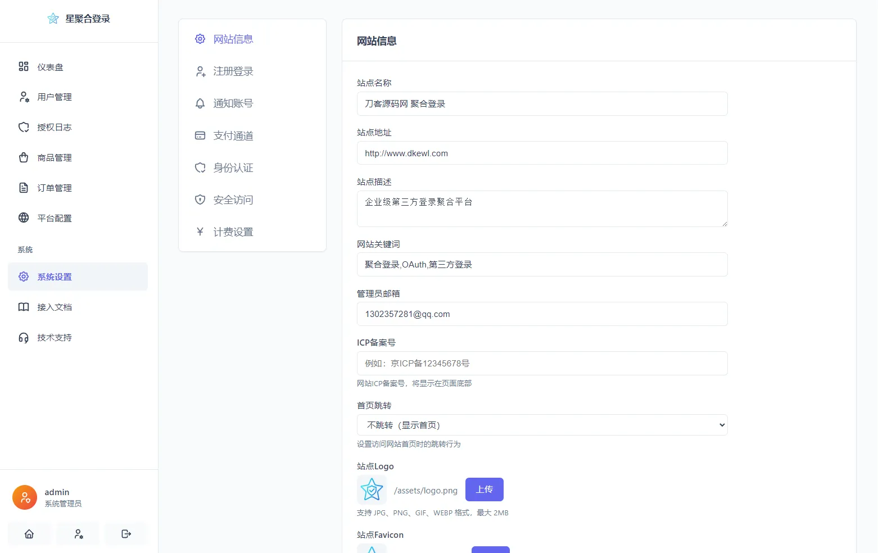
Task: Switch to the 注册登录 settings tab
Action: click(x=233, y=71)
